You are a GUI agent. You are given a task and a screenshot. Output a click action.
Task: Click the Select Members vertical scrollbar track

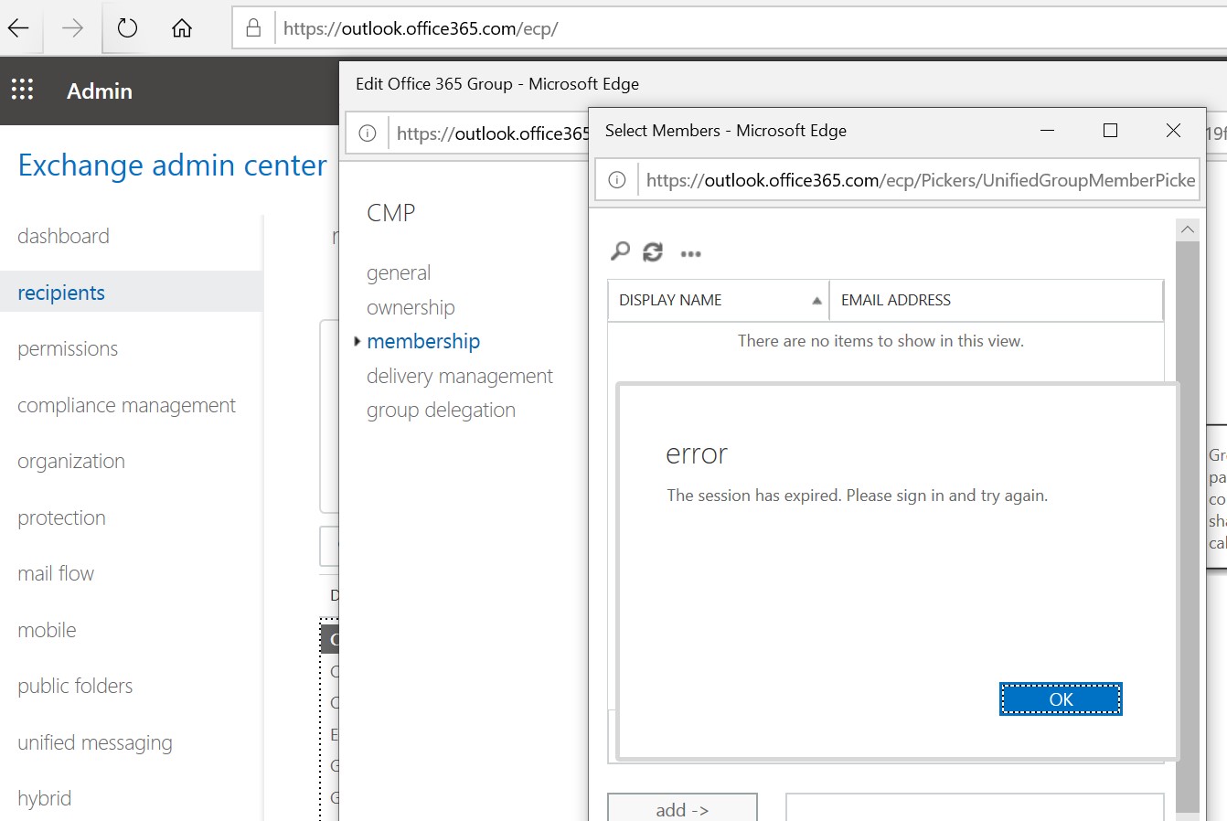pyautogui.click(x=1188, y=526)
